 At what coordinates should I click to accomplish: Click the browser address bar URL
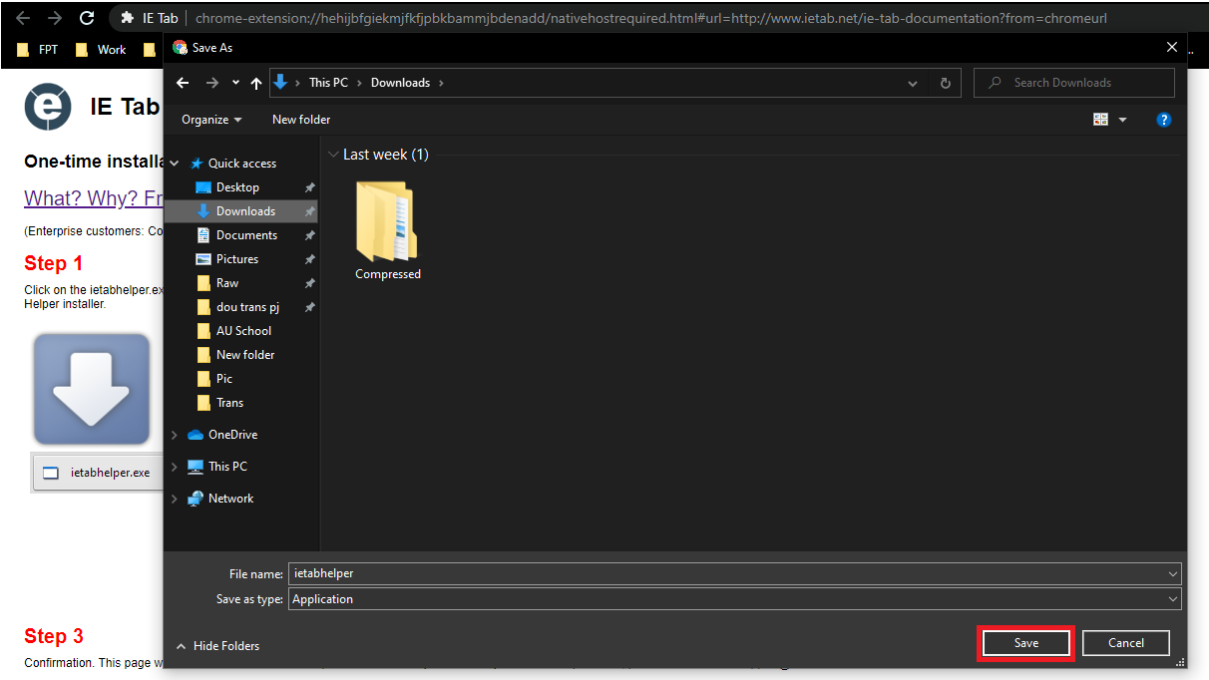(x=650, y=18)
